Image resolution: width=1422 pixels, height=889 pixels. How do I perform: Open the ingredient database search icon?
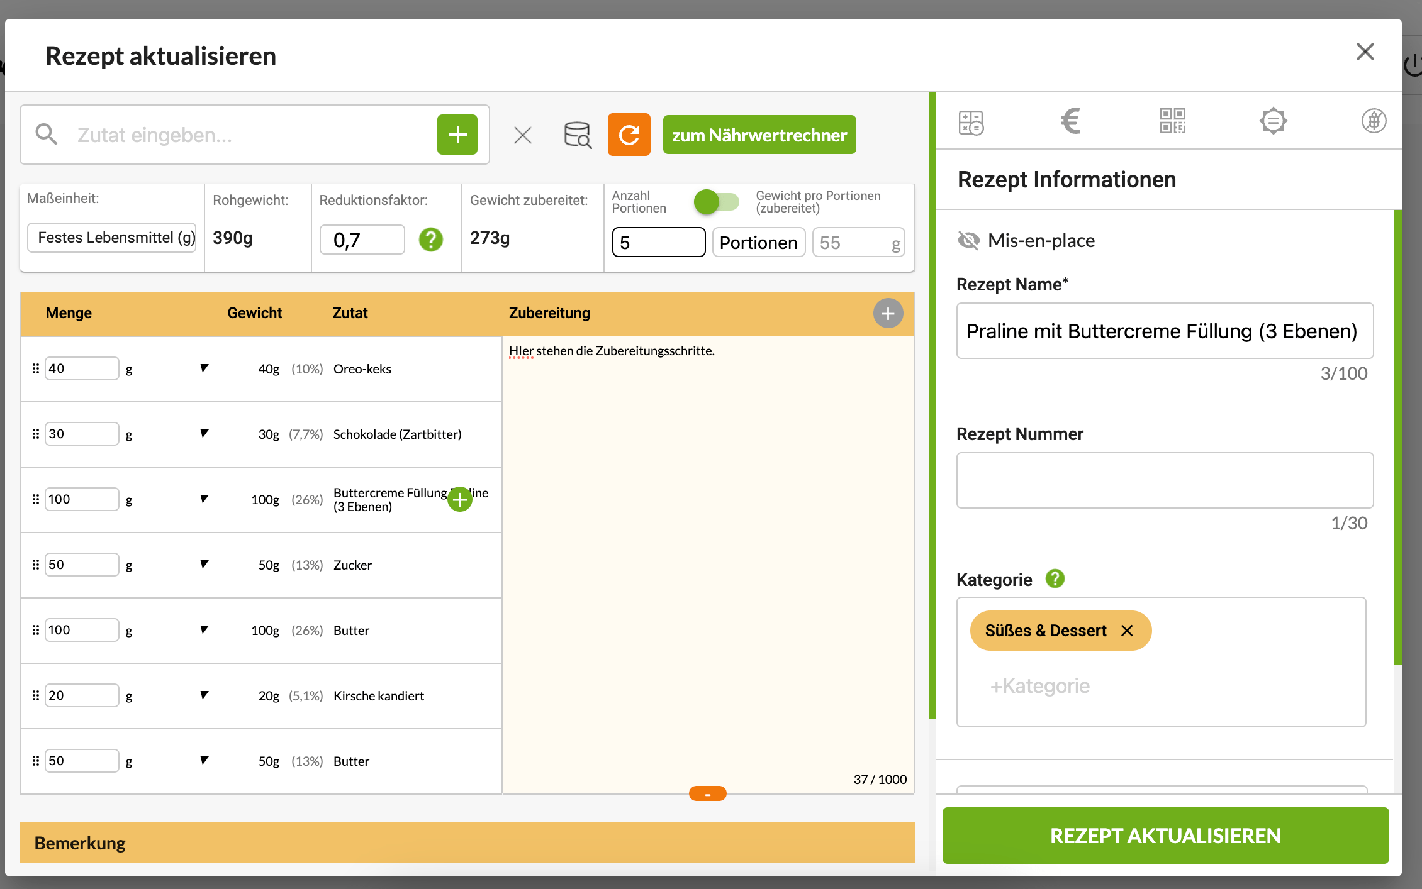[x=578, y=135]
